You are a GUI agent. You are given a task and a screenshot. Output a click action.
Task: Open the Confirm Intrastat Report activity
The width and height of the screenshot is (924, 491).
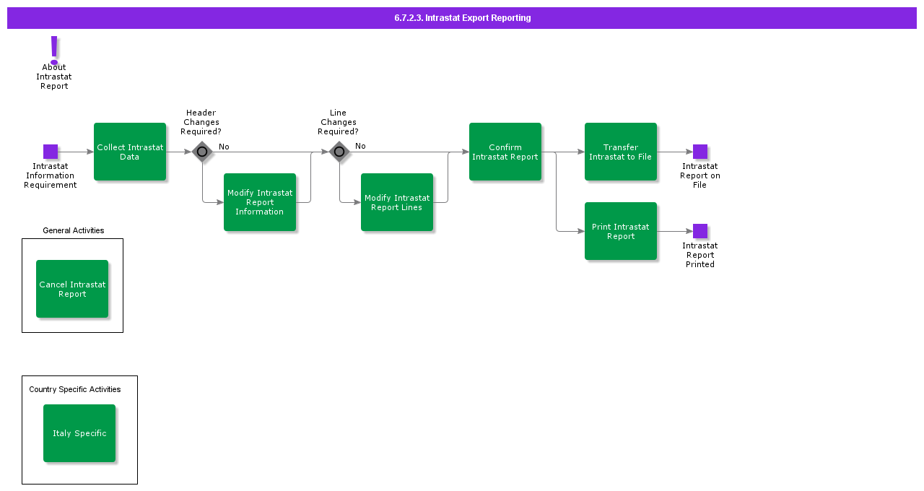(x=505, y=152)
